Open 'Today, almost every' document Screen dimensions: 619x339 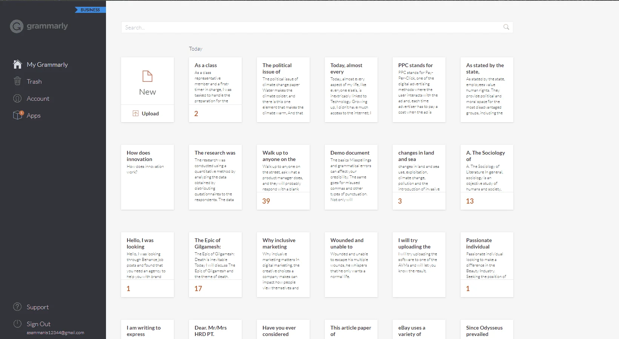click(351, 90)
